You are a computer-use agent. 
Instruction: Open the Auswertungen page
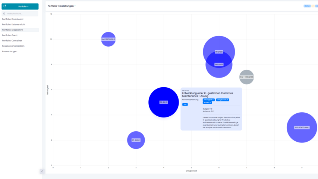click(x=10, y=51)
